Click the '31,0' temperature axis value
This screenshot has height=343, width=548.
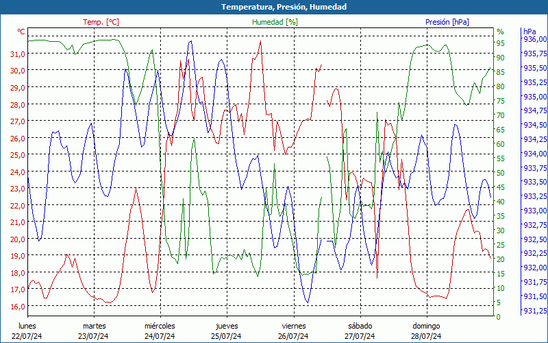click(x=18, y=54)
